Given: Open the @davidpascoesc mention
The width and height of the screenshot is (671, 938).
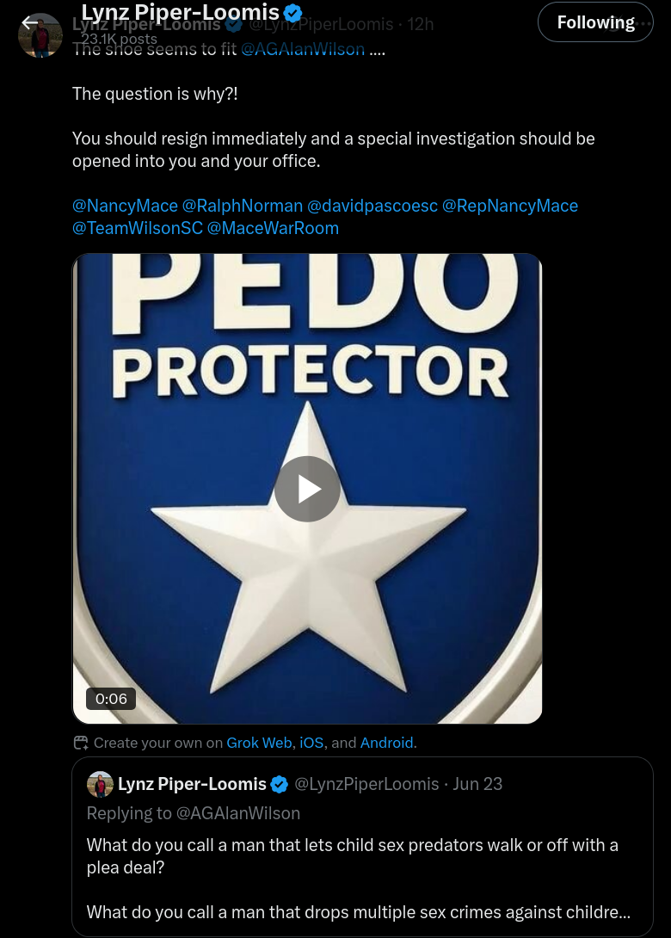Looking at the screenshot, I should [372, 206].
